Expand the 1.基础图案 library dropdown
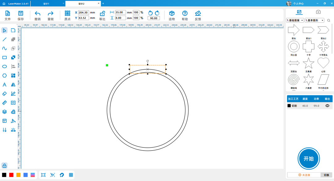Screen dimensions: 334x181 [x=295, y=20]
